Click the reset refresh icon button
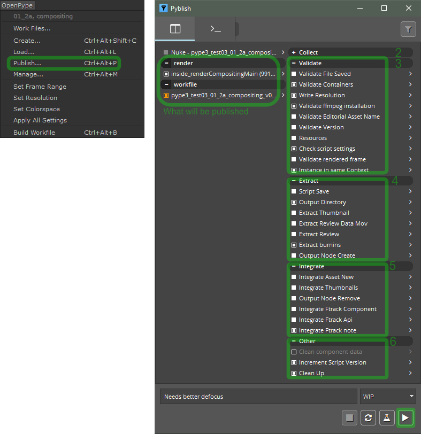Viewport: 421px width, 434px height. (368, 417)
